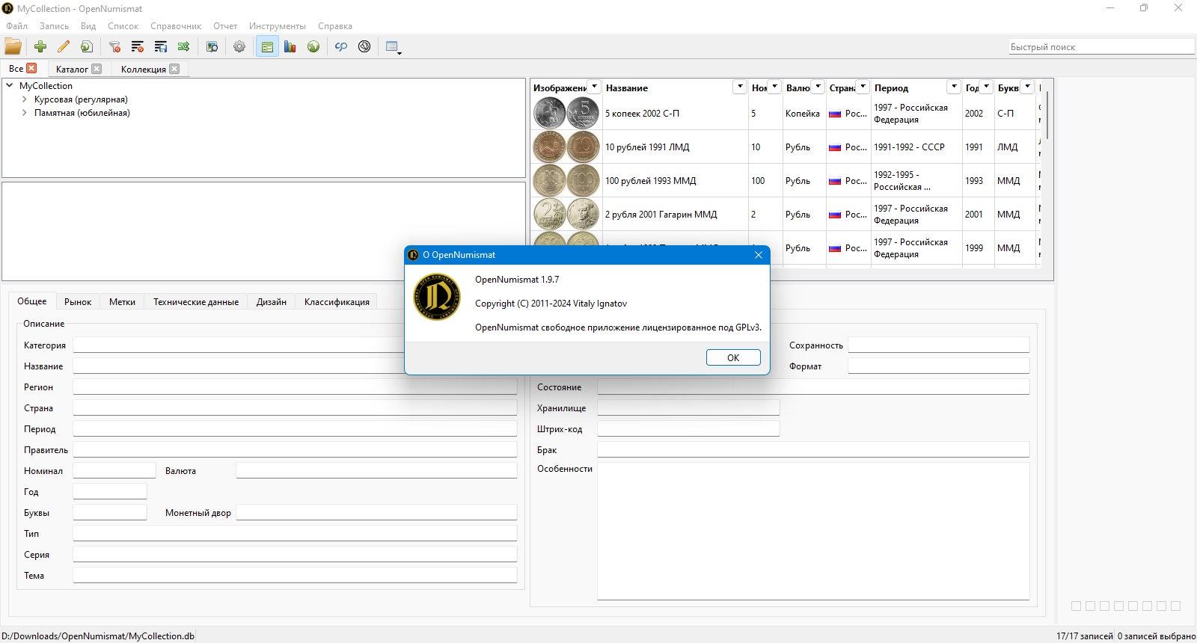The image size is (1197, 643).
Task: Collapse the MyCollection tree node
Action: 10,85
